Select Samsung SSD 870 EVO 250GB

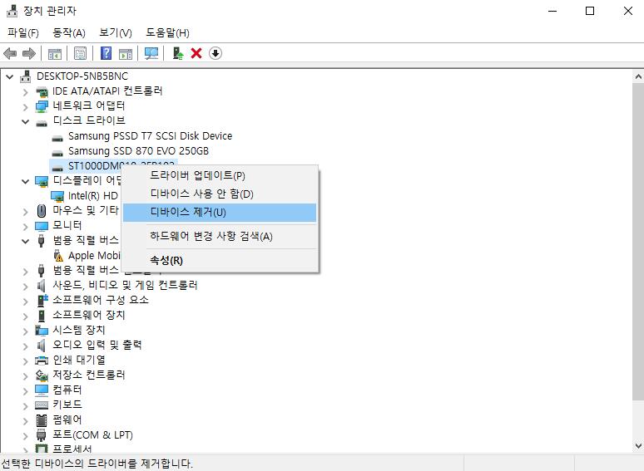[138, 151]
